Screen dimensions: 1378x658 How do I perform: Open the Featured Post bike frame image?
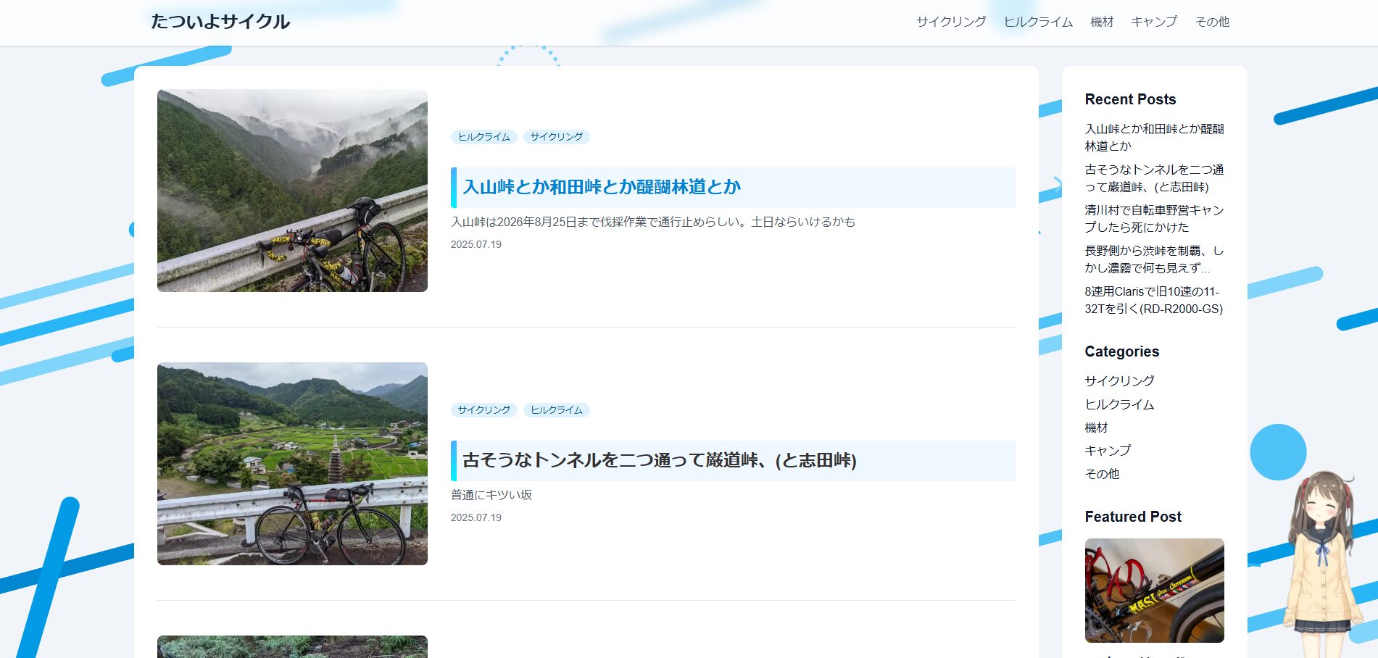tap(1154, 591)
